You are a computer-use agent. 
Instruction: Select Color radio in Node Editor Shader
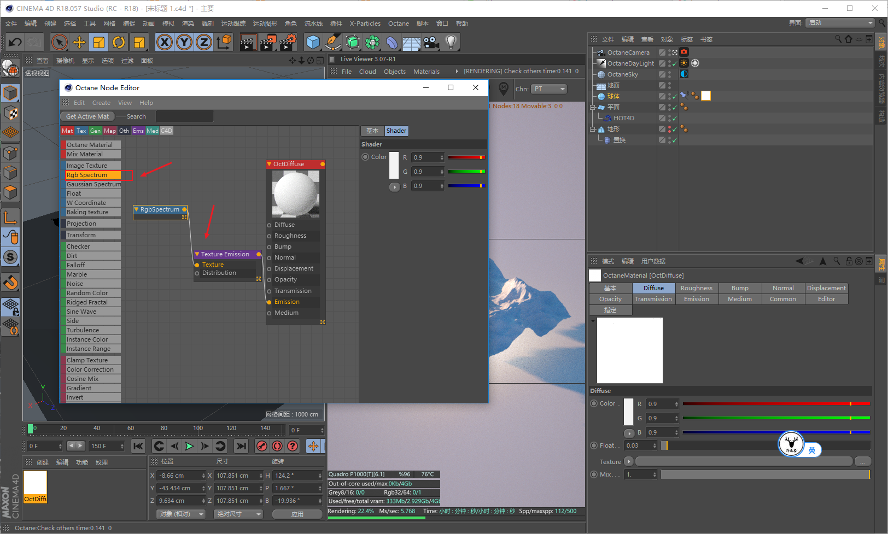365,157
